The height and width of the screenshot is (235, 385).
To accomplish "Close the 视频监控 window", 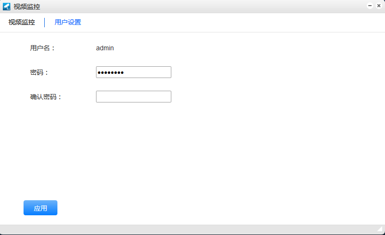I will pyautogui.click(x=378, y=6).
